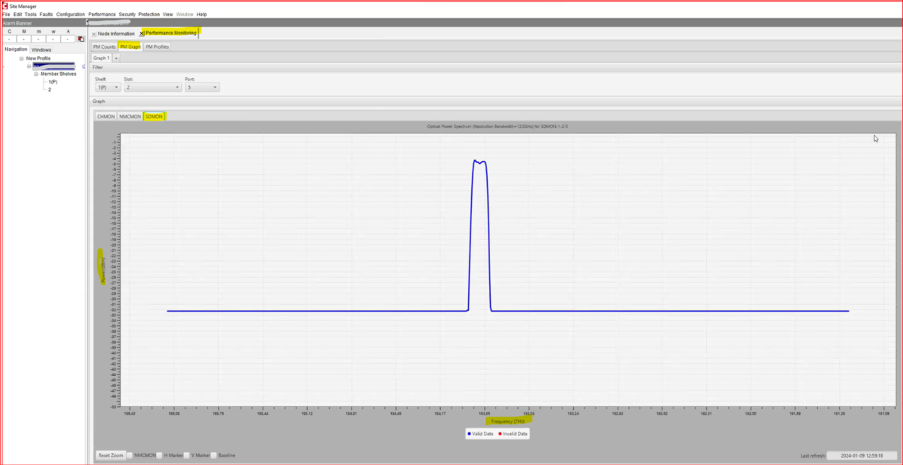Switch to the NMCMON graph tab
The image size is (903, 465).
tap(130, 117)
